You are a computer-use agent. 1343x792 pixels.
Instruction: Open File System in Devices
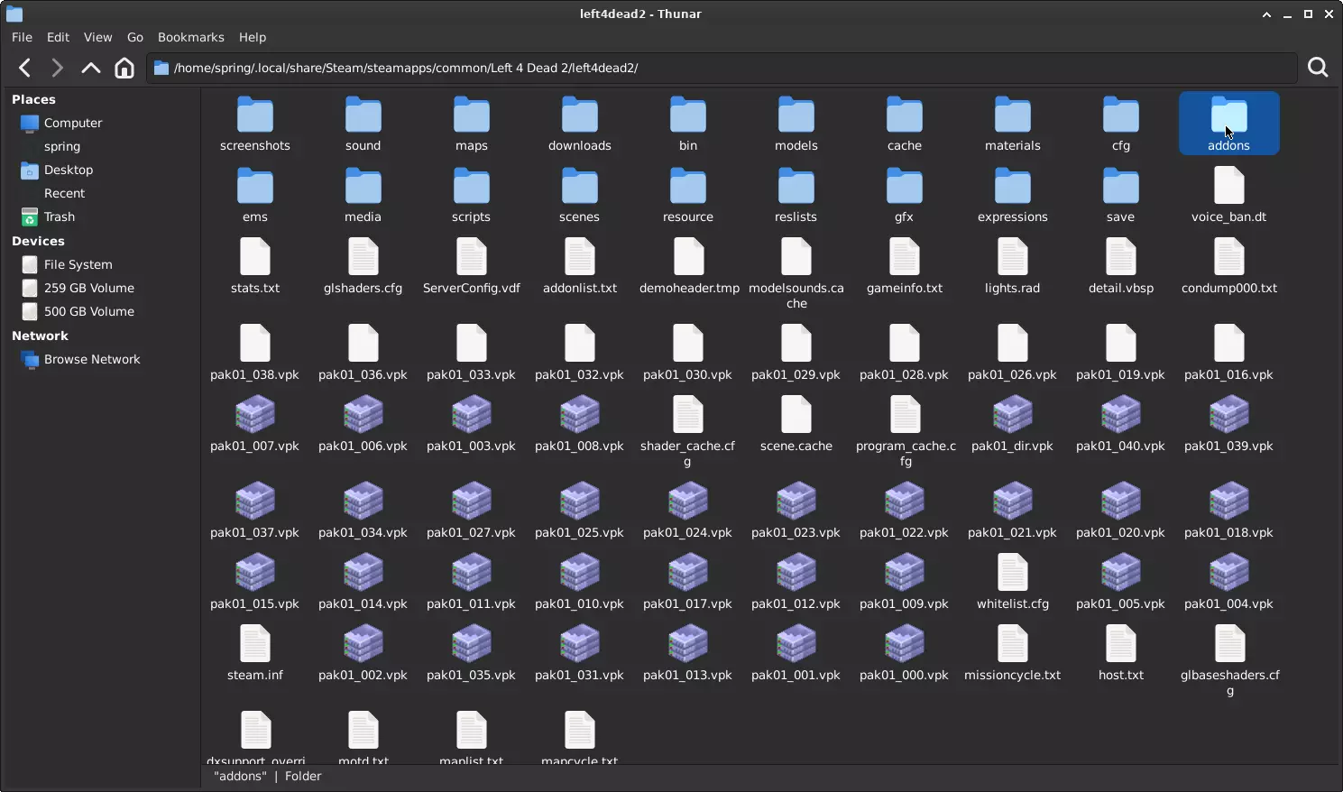click(x=78, y=264)
